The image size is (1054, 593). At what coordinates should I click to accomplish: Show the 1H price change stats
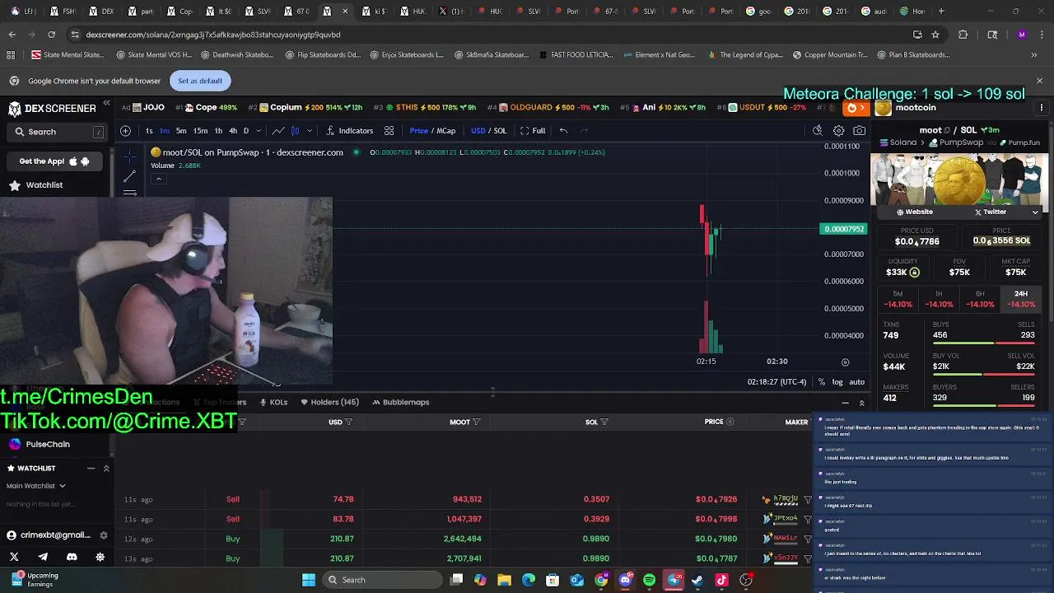939,299
